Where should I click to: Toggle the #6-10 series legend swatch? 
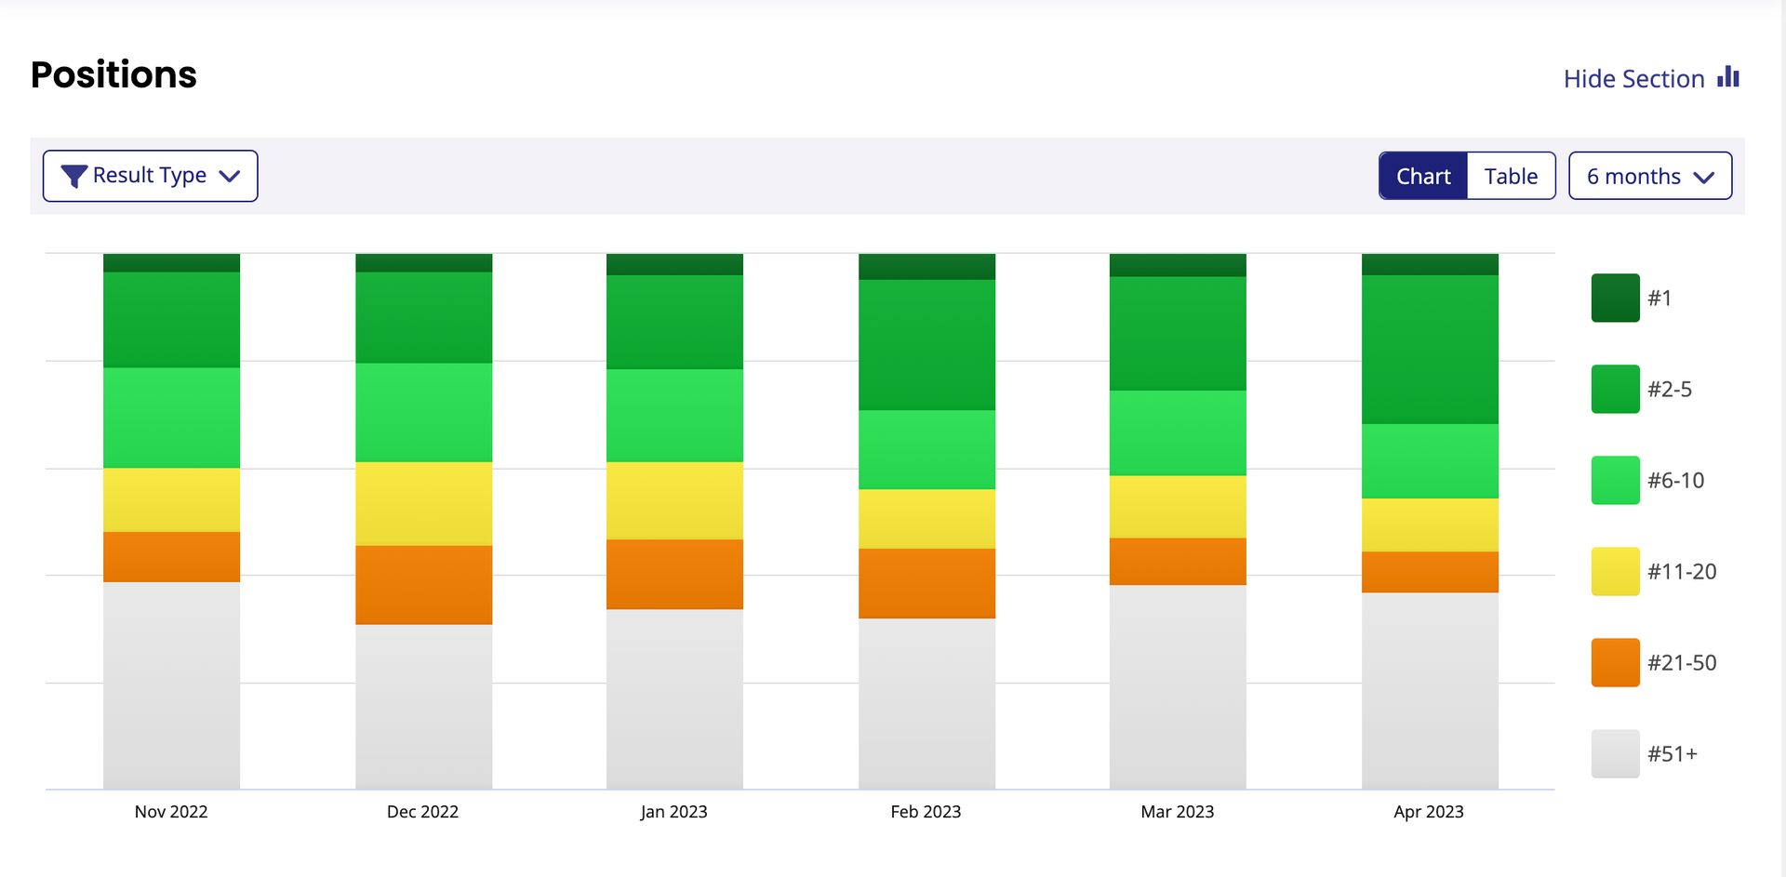[x=1615, y=480]
